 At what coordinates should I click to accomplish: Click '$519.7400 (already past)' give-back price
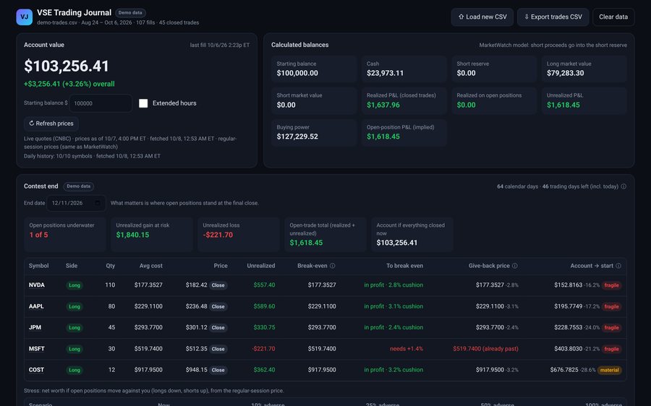485,348
